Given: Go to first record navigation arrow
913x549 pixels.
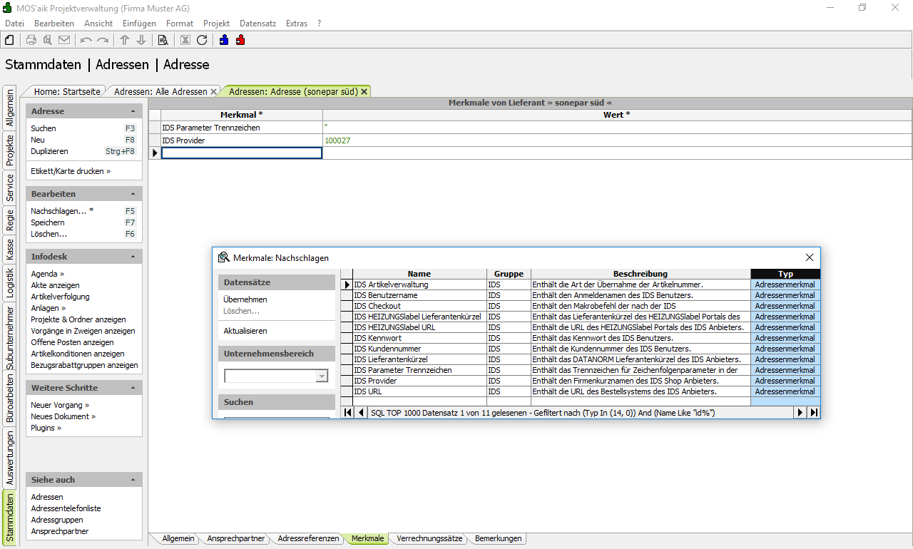Looking at the screenshot, I should tap(347, 413).
